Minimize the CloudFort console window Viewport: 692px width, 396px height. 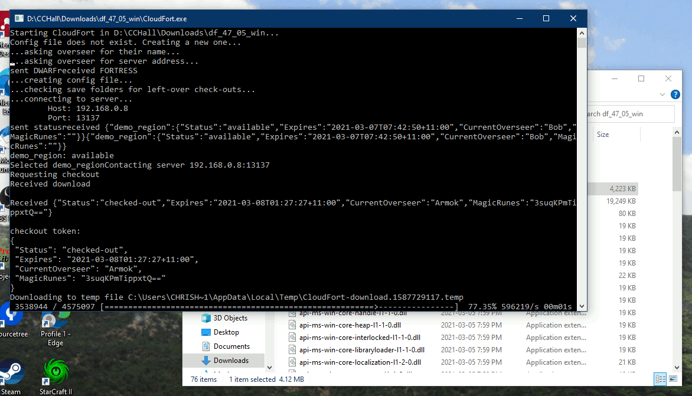(x=520, y=18)
